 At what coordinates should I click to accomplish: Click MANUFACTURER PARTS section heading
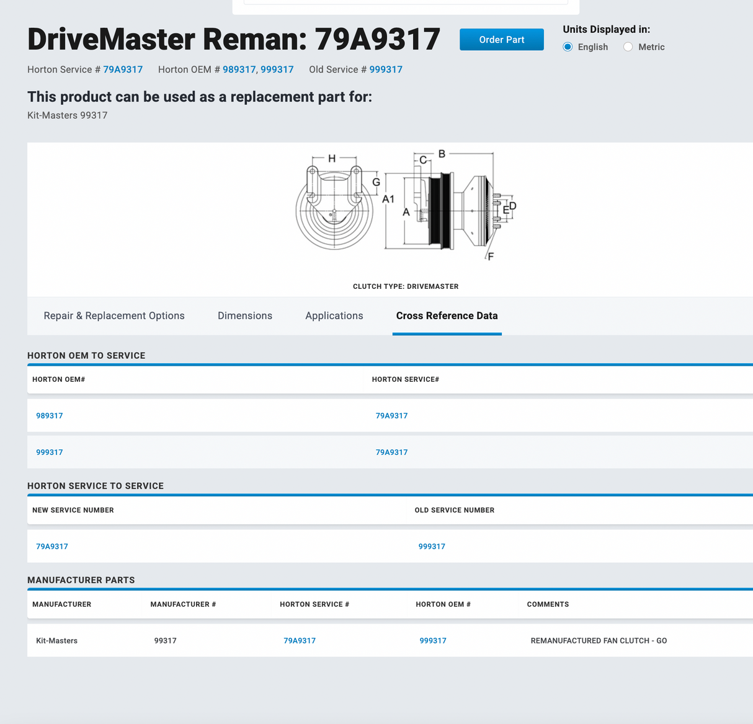[x=81, y=580]
